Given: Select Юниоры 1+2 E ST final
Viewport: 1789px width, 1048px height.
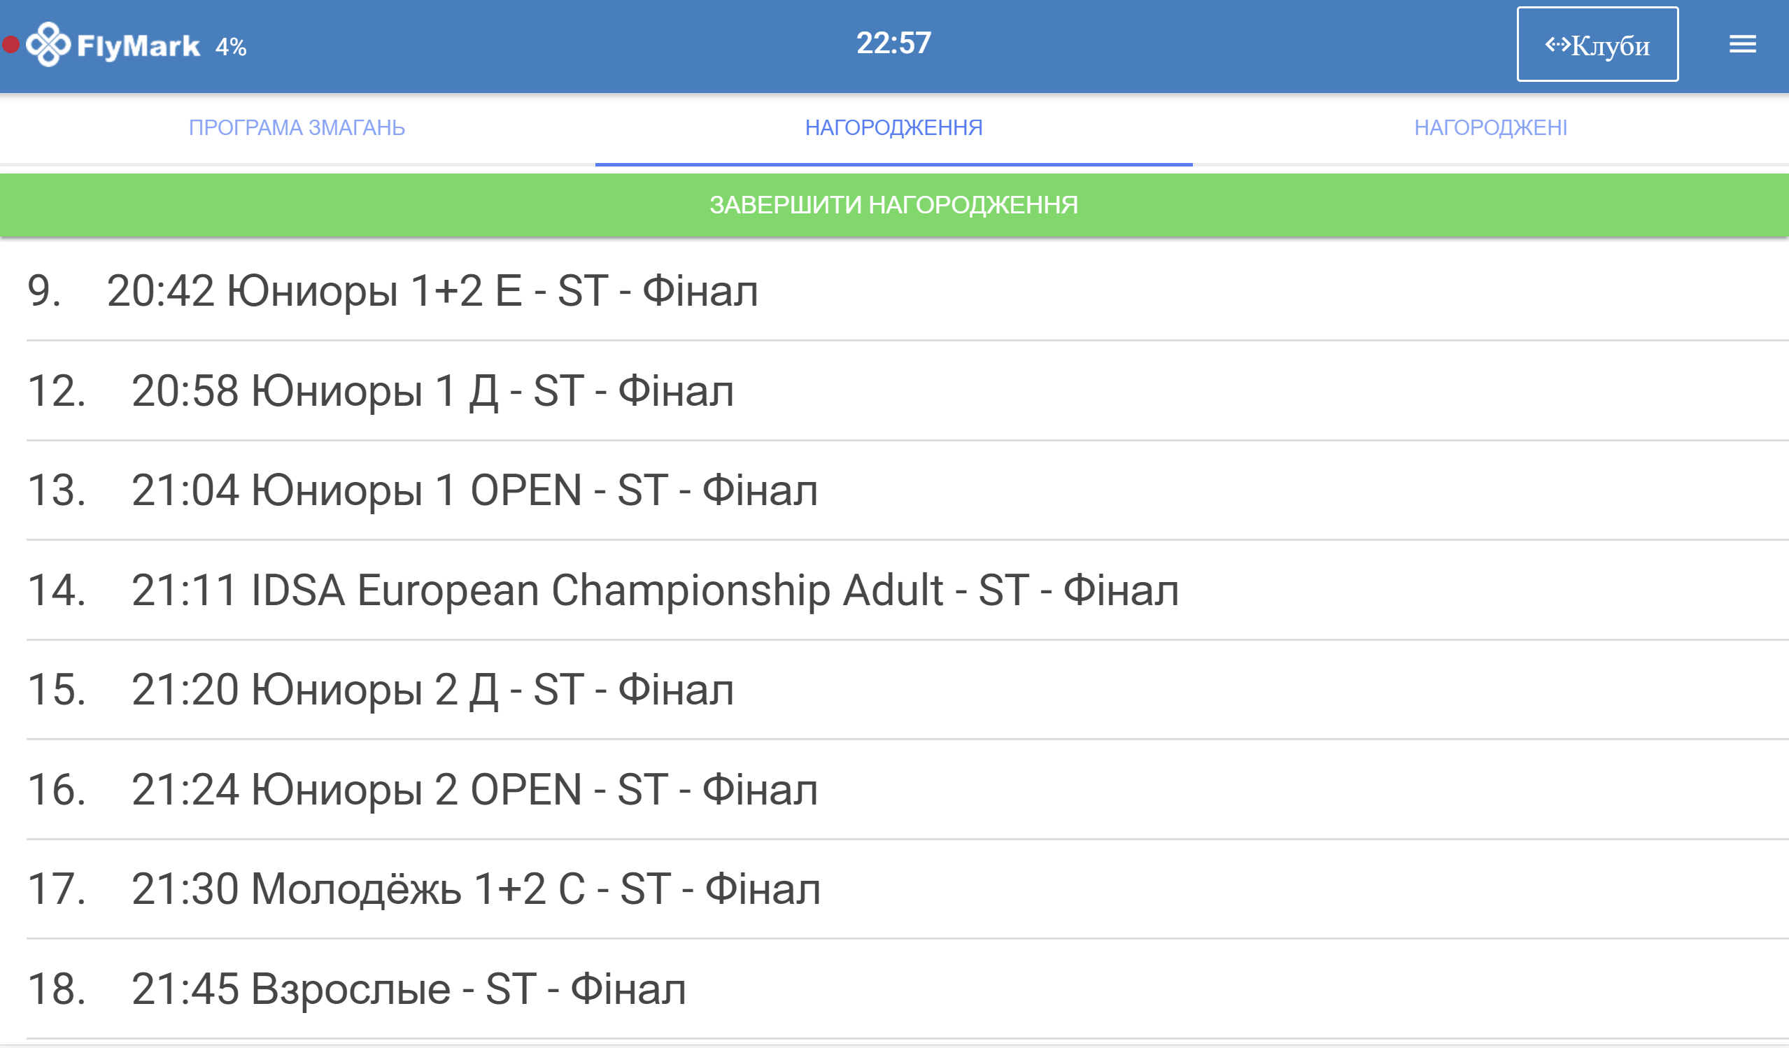Looking at the screenshot, I should [x=432, y=291].
